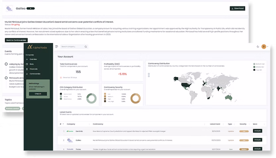276x158 pixels.
Task: Zoom in on the controversy map
Action: tap(149, 74)
